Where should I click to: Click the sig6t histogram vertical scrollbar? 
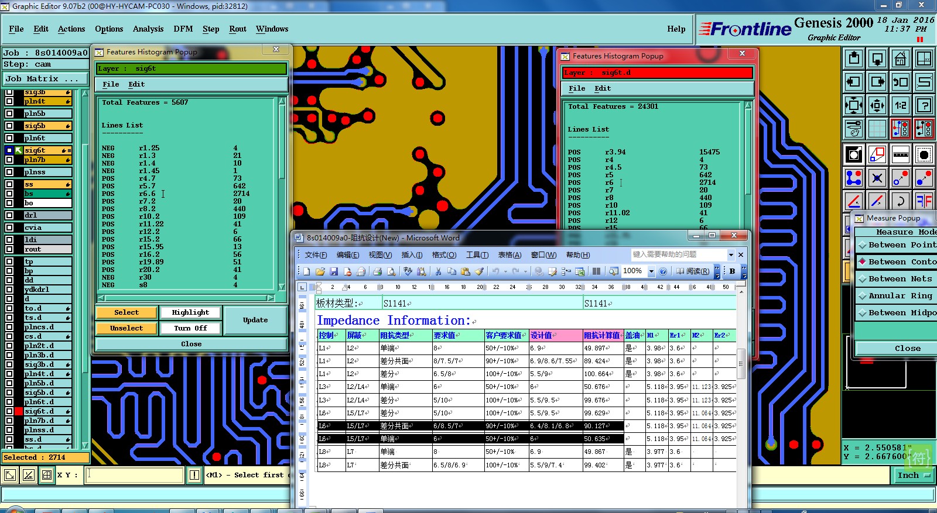[282, 194]
